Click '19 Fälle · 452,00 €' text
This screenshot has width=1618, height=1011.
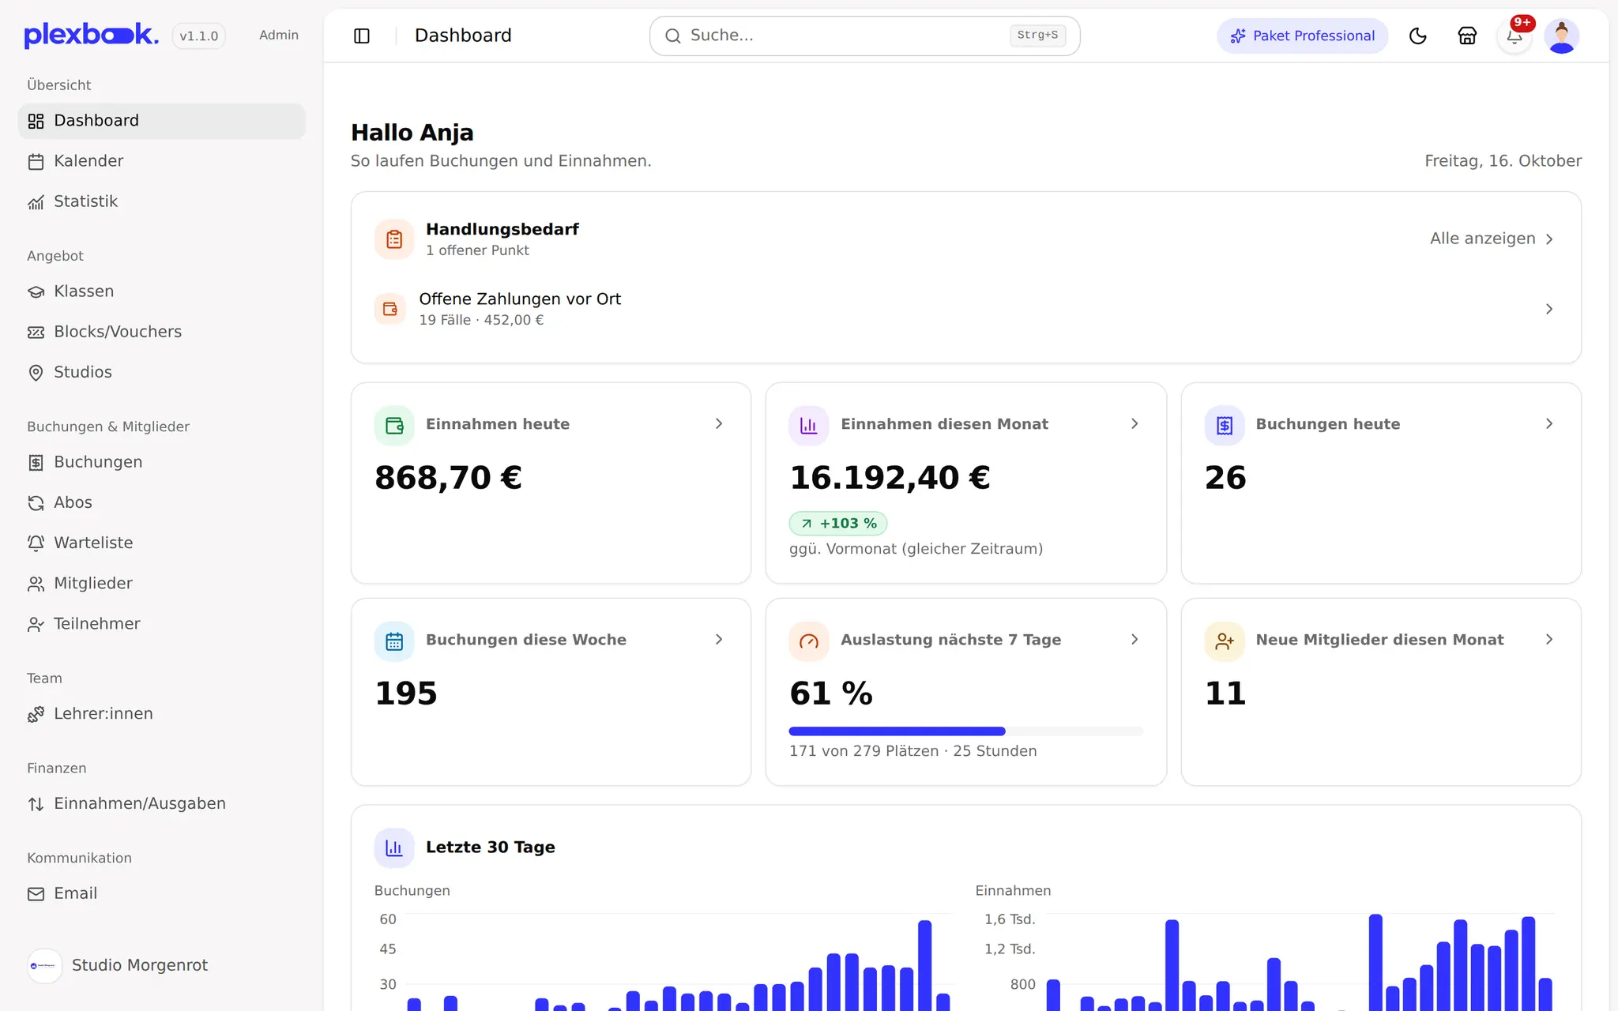[x=481, y=320]
